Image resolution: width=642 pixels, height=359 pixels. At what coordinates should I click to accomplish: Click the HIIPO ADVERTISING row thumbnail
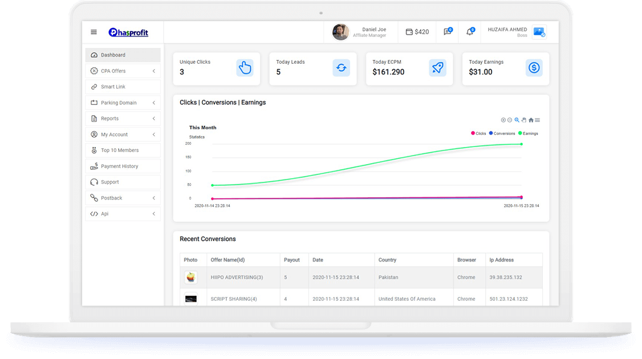(191, 278)
